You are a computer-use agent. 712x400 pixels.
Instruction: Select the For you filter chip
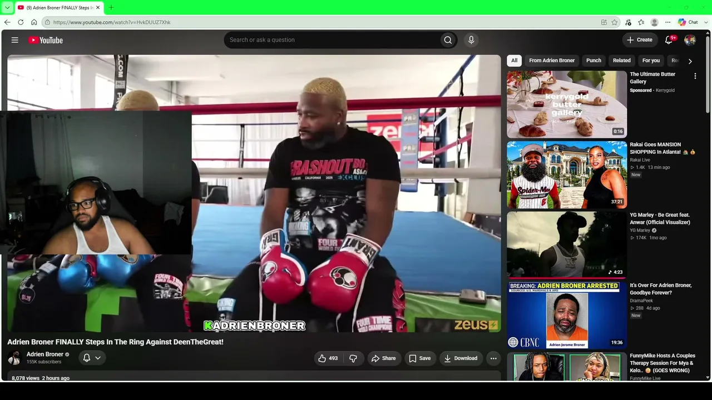pos(651,61)
